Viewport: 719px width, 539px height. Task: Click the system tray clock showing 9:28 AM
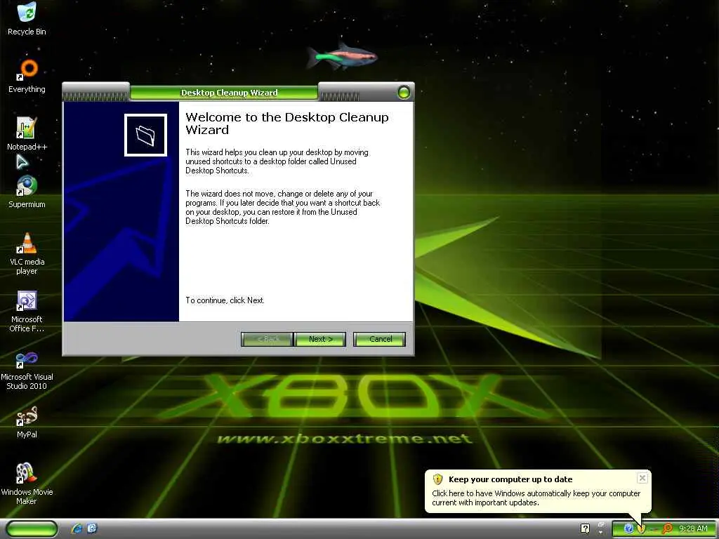[693, 528]
